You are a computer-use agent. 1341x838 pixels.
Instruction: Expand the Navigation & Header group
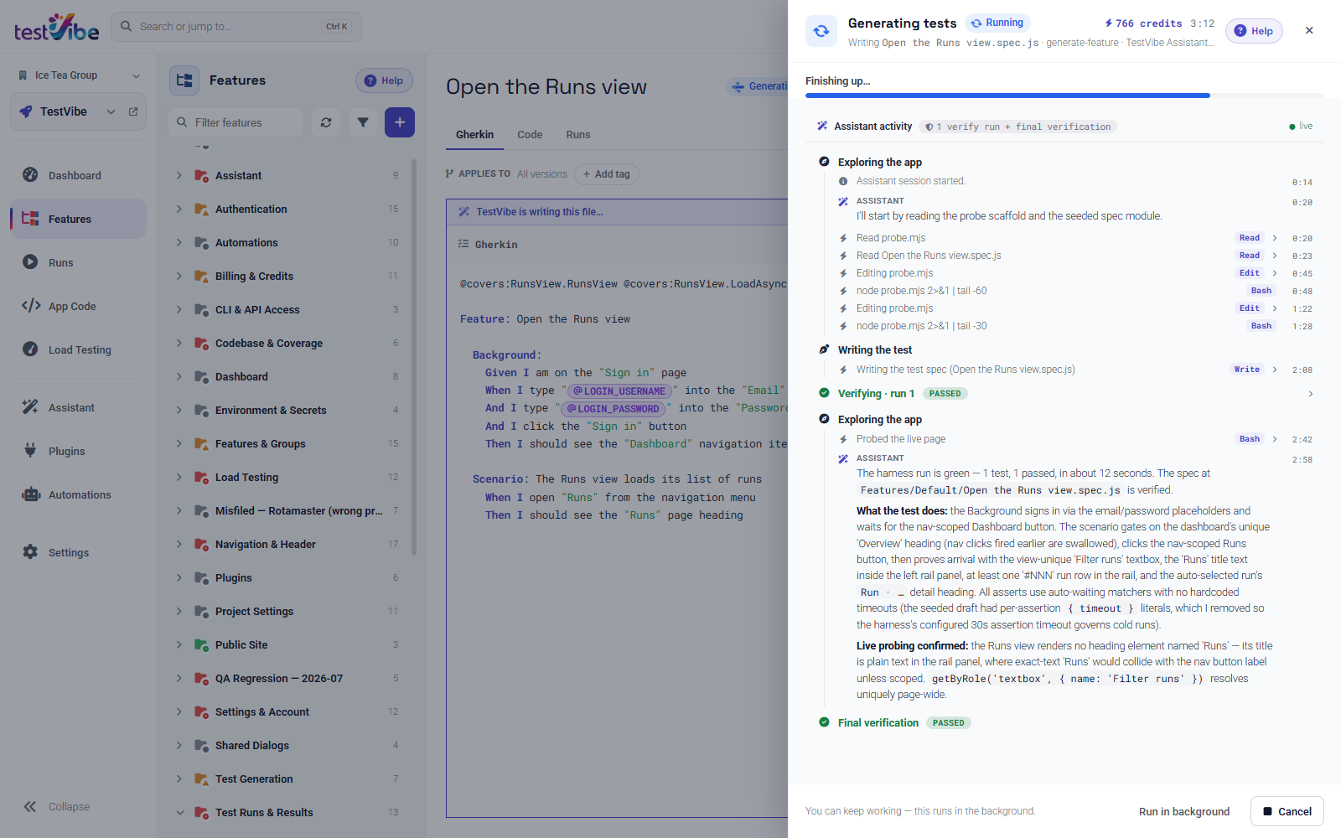coord(179,544)
